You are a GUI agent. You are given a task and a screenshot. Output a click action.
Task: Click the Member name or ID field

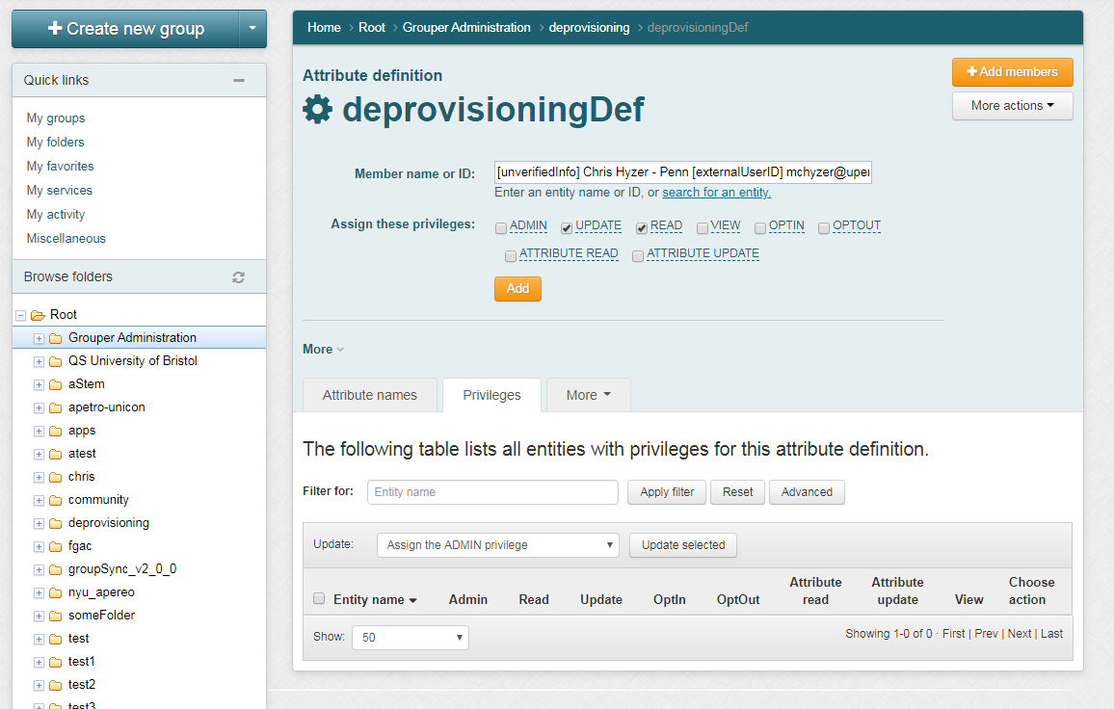coord(682,171)
